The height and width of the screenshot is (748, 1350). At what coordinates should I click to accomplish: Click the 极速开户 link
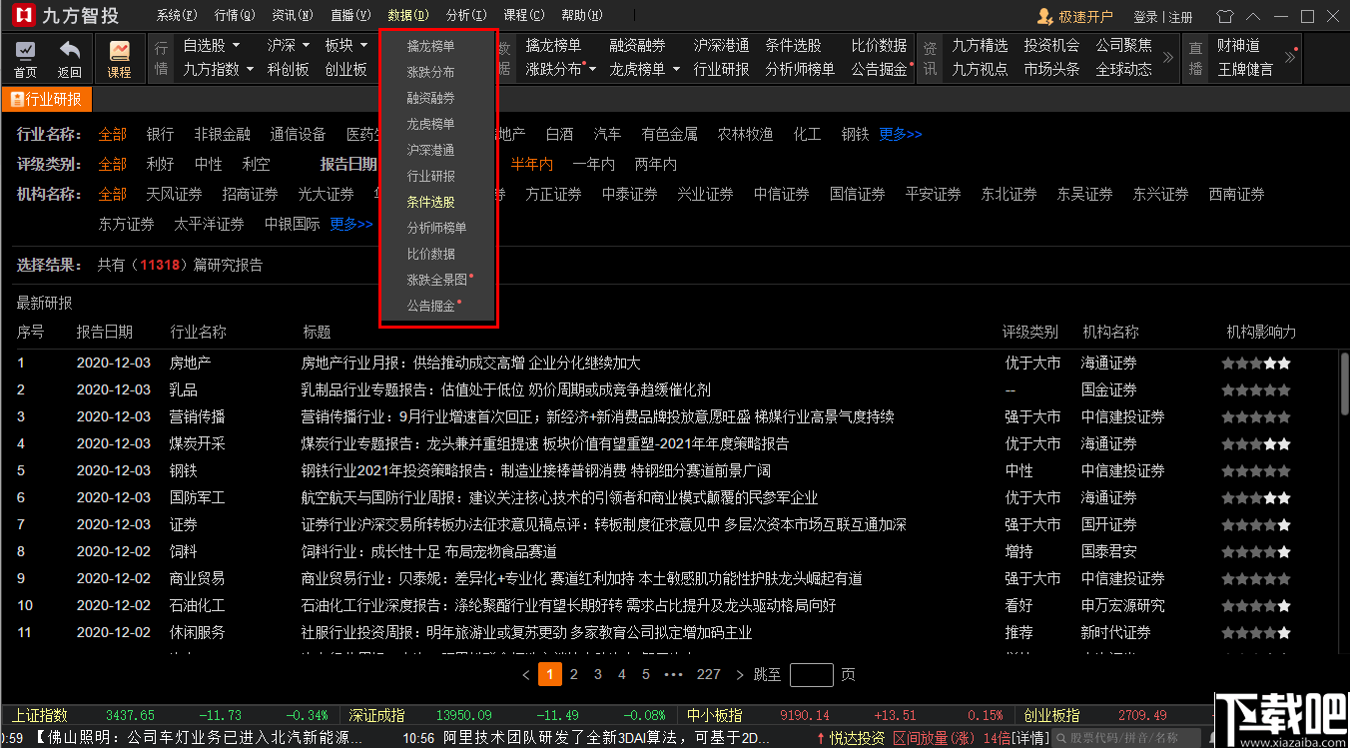(x=1085, y=17)
